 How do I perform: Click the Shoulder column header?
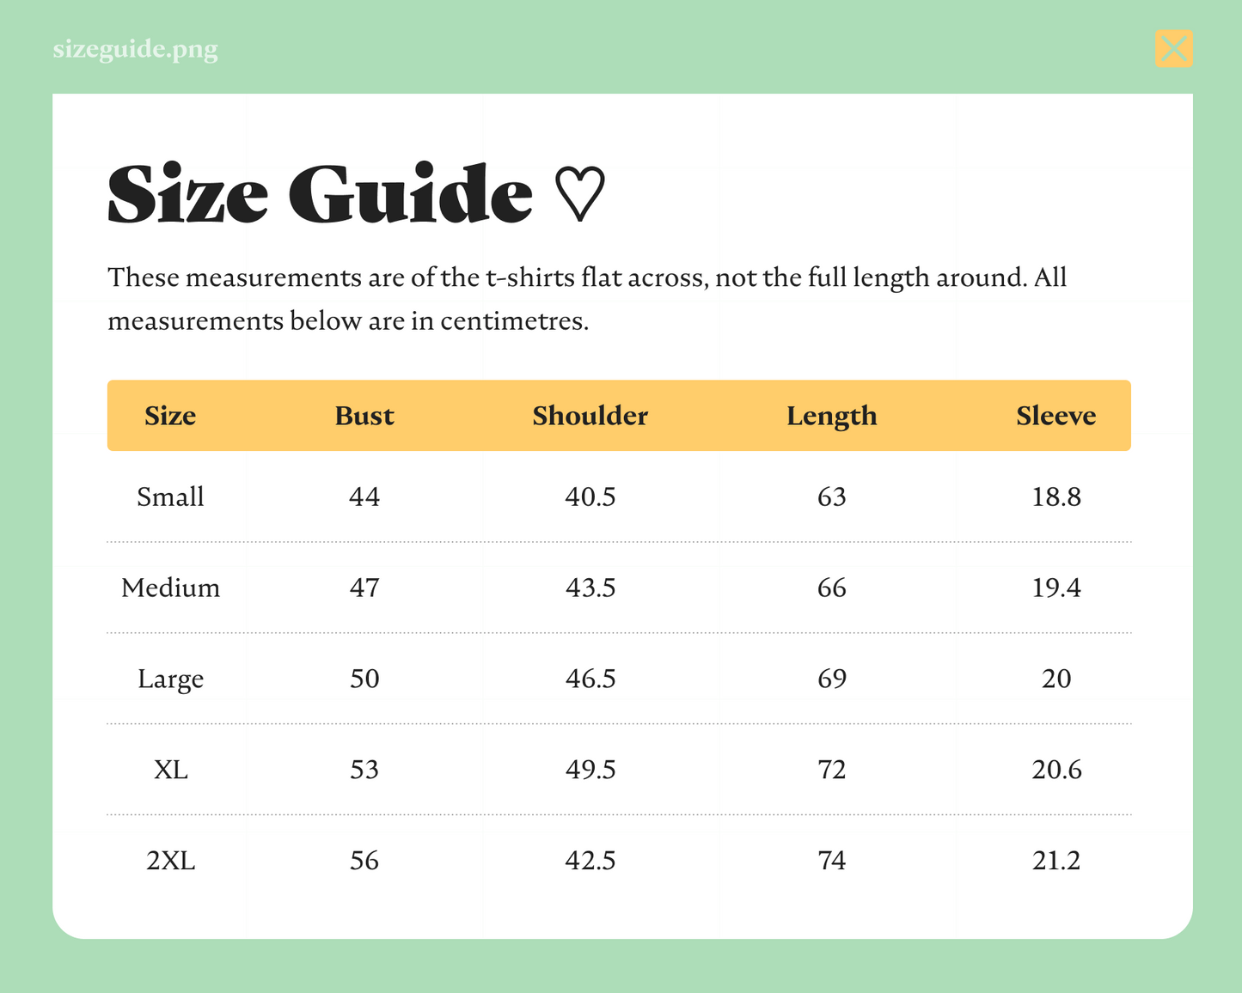pyautogui.click(x=590, y=416)
